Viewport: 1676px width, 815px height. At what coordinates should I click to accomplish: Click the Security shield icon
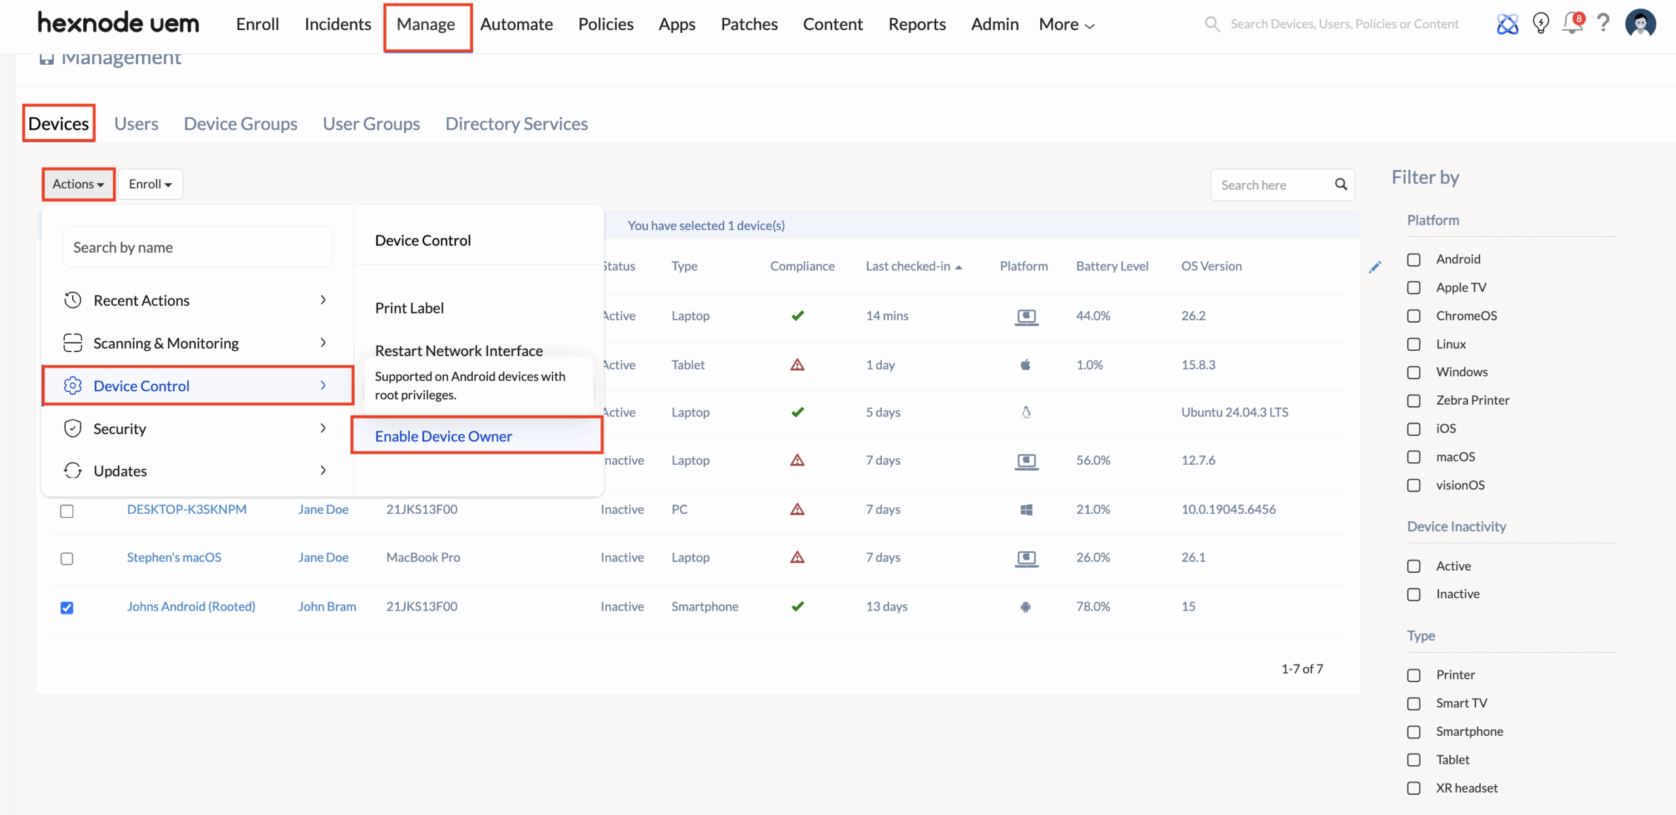(x=73, y=429)
